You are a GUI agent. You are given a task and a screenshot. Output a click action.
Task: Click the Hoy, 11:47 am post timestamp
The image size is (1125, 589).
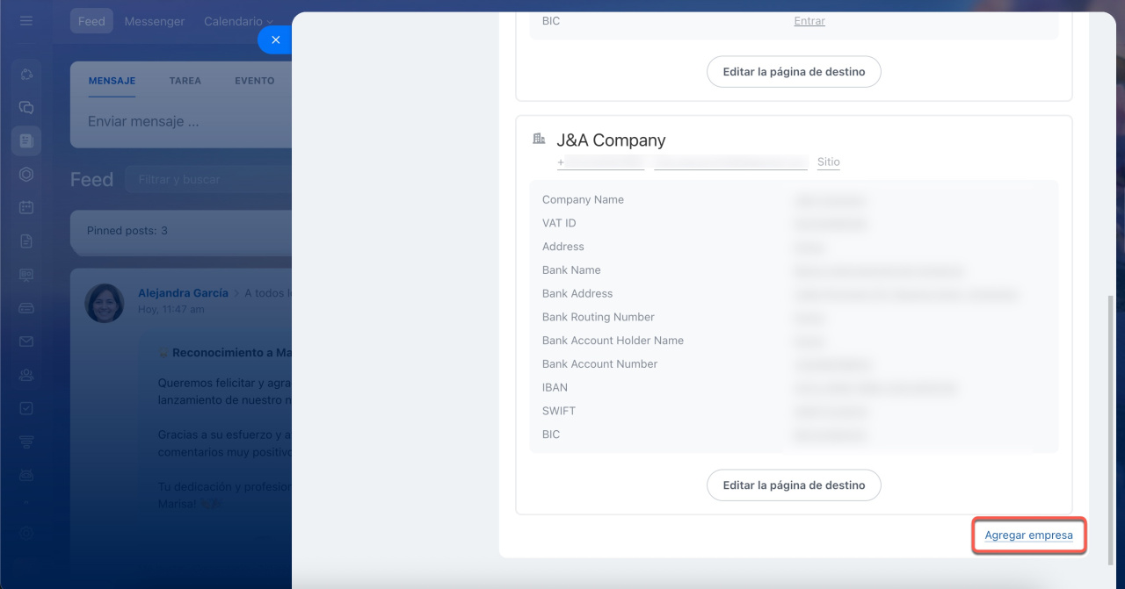click(171, 309)
